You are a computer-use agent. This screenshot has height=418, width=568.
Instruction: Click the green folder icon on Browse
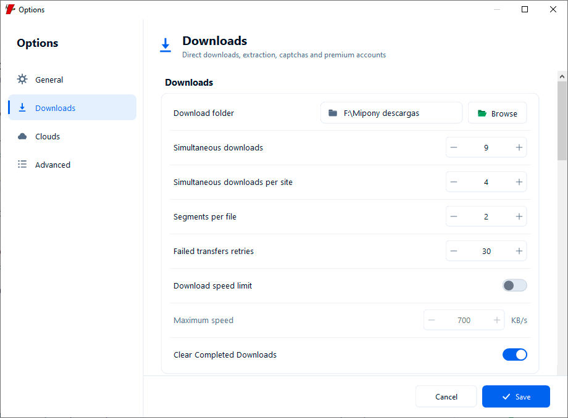click(x=482, y=113)
